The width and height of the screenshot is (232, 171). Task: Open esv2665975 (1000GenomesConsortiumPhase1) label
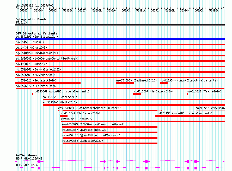click(x=93, y=124)
